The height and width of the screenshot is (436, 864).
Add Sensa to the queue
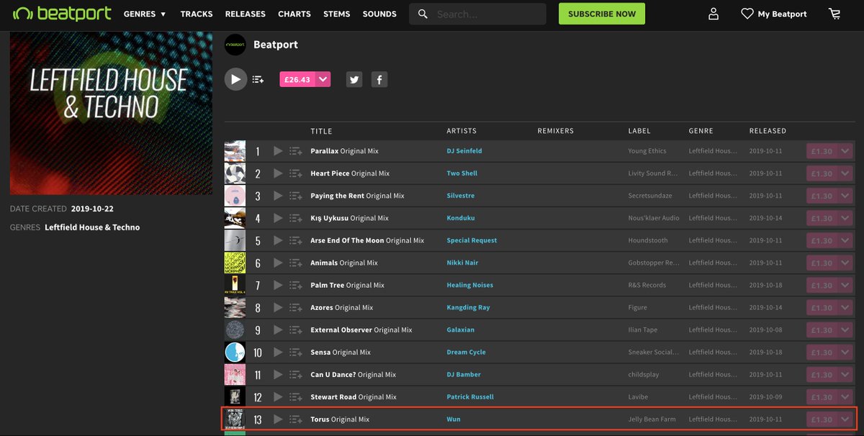coord(295,353)
